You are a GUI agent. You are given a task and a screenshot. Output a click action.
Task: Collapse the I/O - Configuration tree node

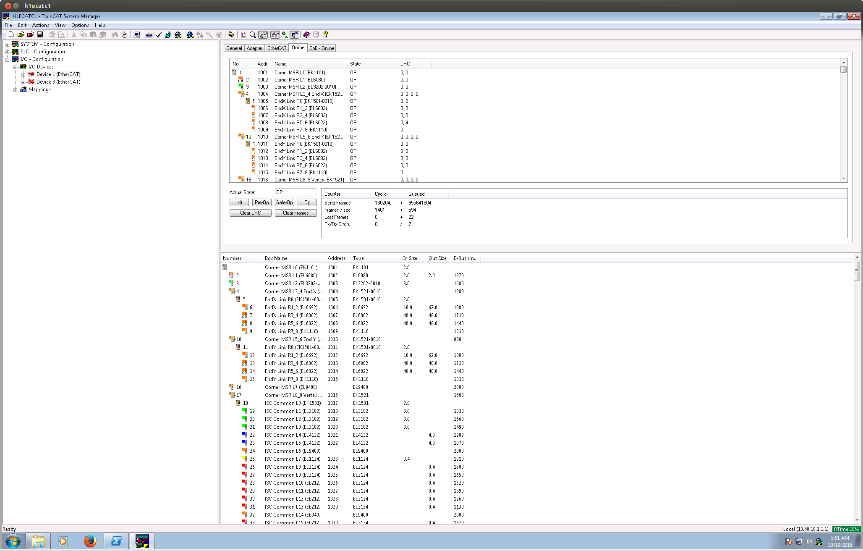pos(7,59)
